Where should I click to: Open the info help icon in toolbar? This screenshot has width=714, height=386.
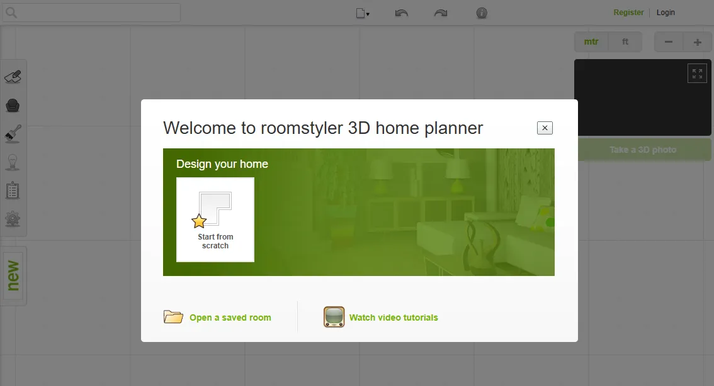click(x=482, y=13)
